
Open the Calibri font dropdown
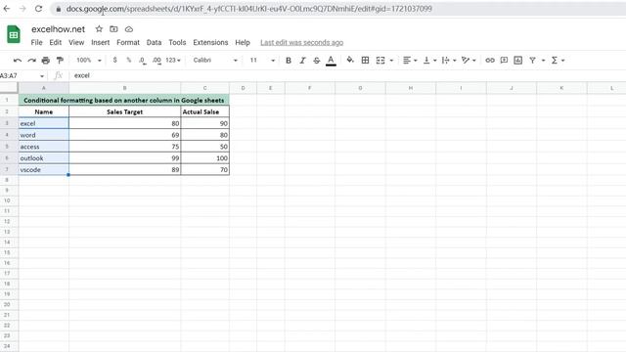click(x=215, y=60)
